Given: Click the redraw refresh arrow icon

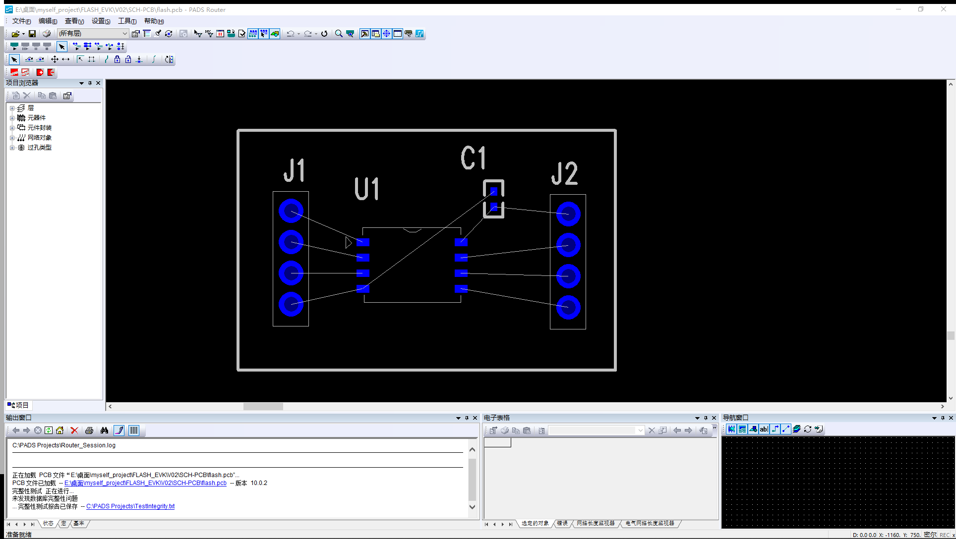Looking at the screenshot, I should click(324, 34).
